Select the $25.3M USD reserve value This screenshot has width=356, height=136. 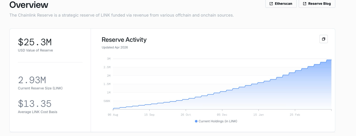[35, 42]
